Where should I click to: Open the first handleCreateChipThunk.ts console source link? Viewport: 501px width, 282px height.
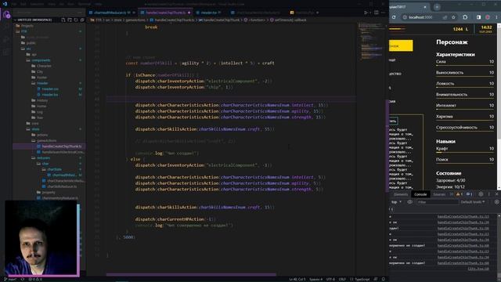coord(463,216)
